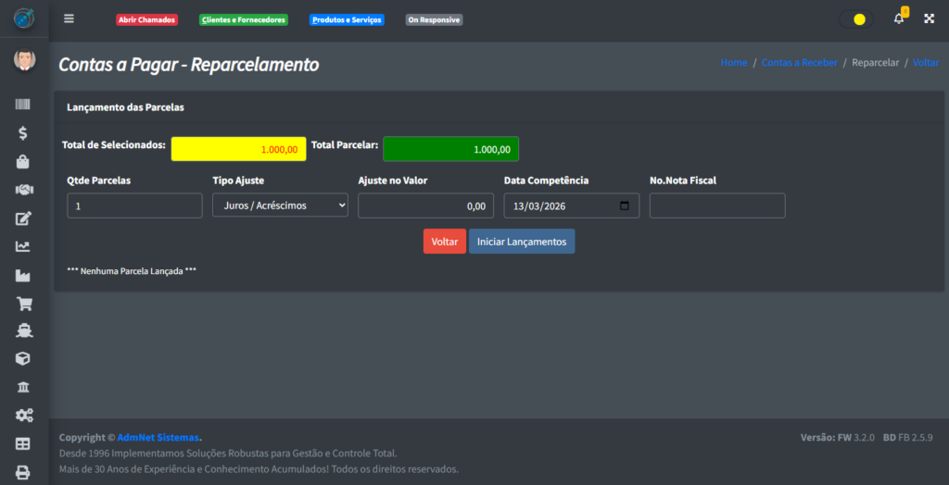Click the dollar sign sidebar icon

coord(23,133)
